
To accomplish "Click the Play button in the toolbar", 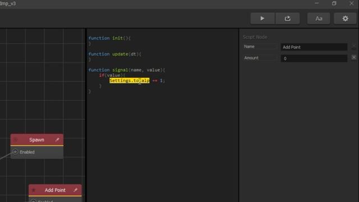I will coord(263,19).
